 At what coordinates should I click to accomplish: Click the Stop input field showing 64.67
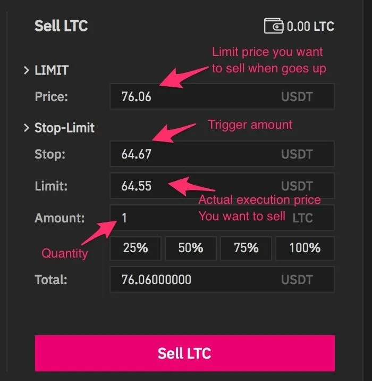click(222, 154)
